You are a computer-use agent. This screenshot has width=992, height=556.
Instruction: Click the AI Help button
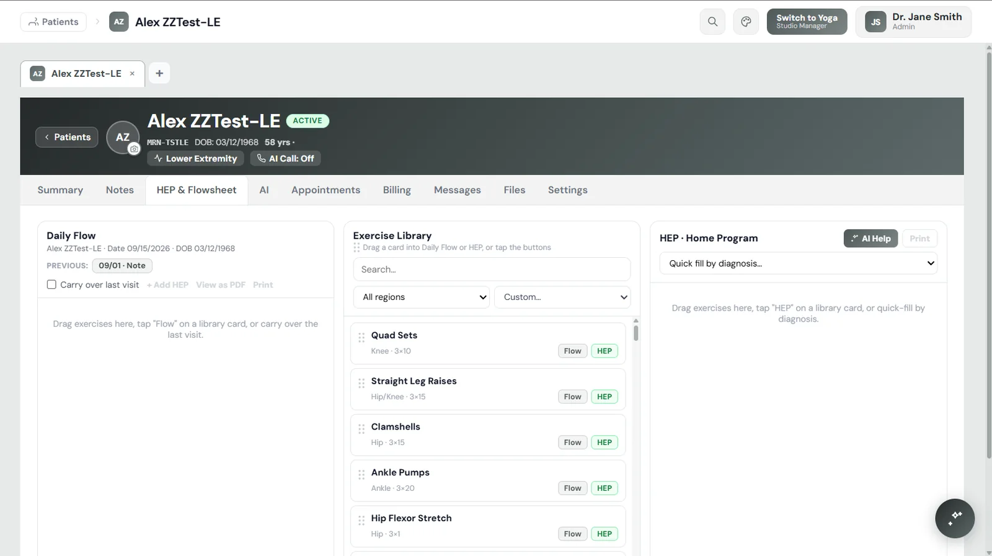pyautogui.click(x=870, y=239)
